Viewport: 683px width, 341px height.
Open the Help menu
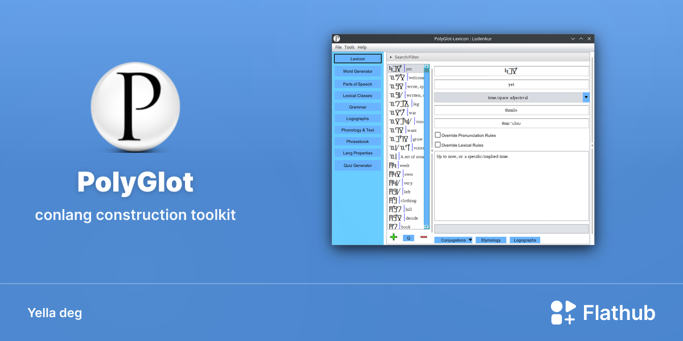(x=362, y=47)
